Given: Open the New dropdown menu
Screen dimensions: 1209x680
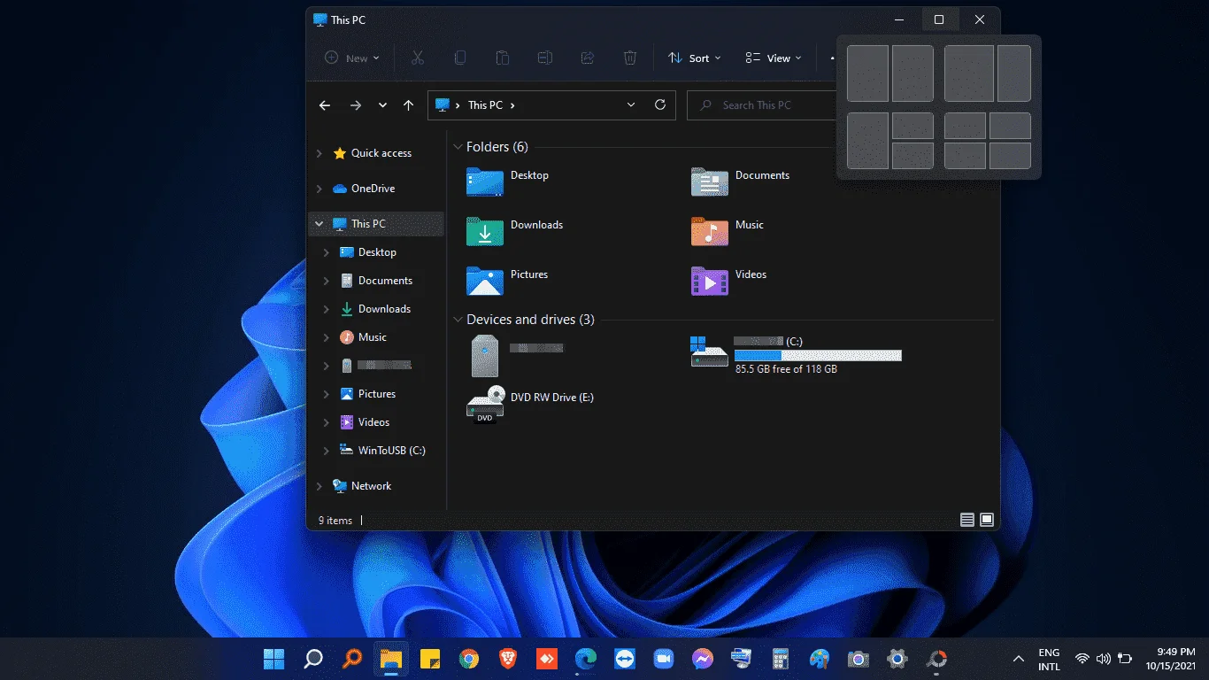Looking at the screenshot, I should pos(351,58).
